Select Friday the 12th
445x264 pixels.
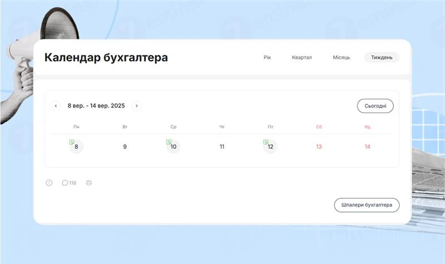click(270, 146)
